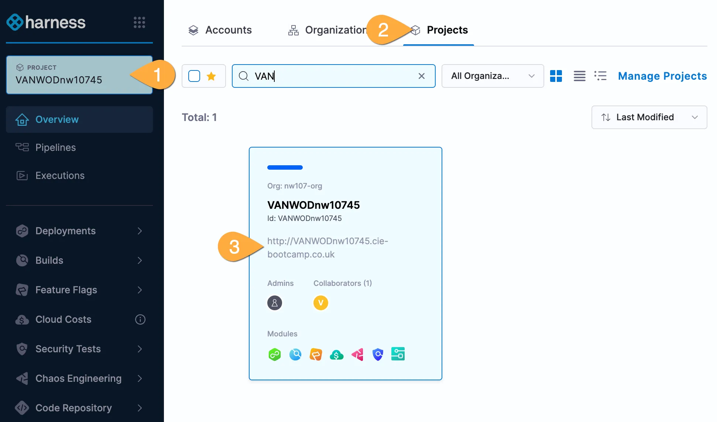Click the Cloud Costs info icon

pos(140,319)
